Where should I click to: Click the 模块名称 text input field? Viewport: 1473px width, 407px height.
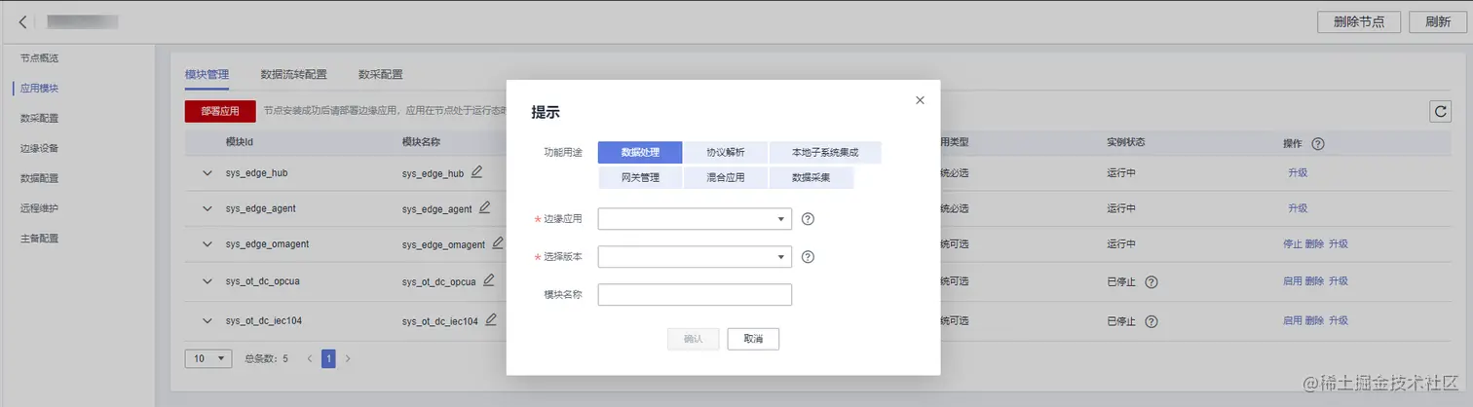[x=695, y=295]
